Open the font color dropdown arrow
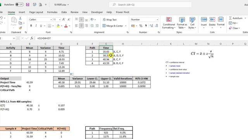Viewport: 248px width, 139px height. 69,26
